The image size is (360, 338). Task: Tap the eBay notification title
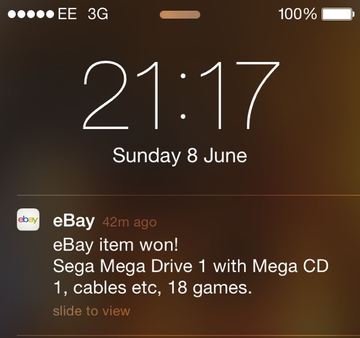[74, 221]
